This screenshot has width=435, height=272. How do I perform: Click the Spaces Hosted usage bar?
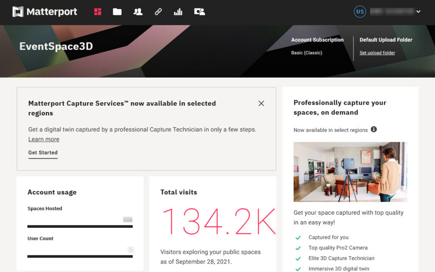click(x=80, y=226)
